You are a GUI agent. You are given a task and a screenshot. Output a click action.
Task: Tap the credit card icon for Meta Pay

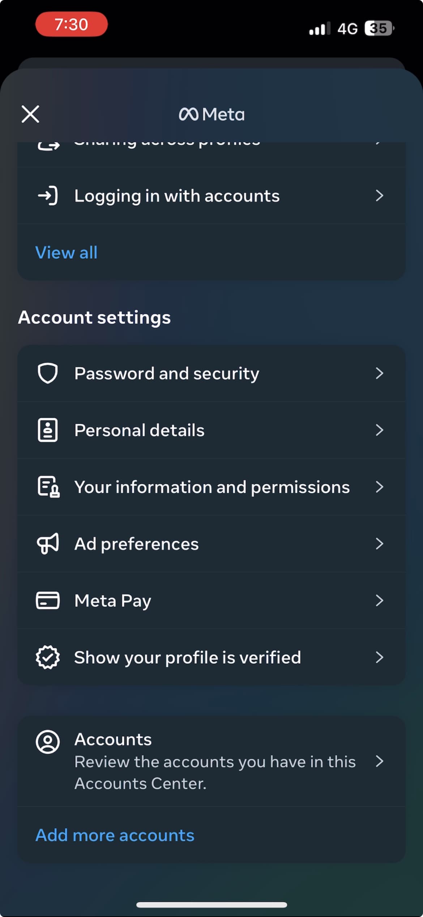pyautogui.click(x=48, y=600)
